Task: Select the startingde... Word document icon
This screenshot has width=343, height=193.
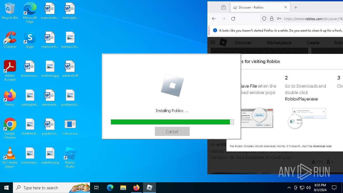Action: click(x=70, y=11)
